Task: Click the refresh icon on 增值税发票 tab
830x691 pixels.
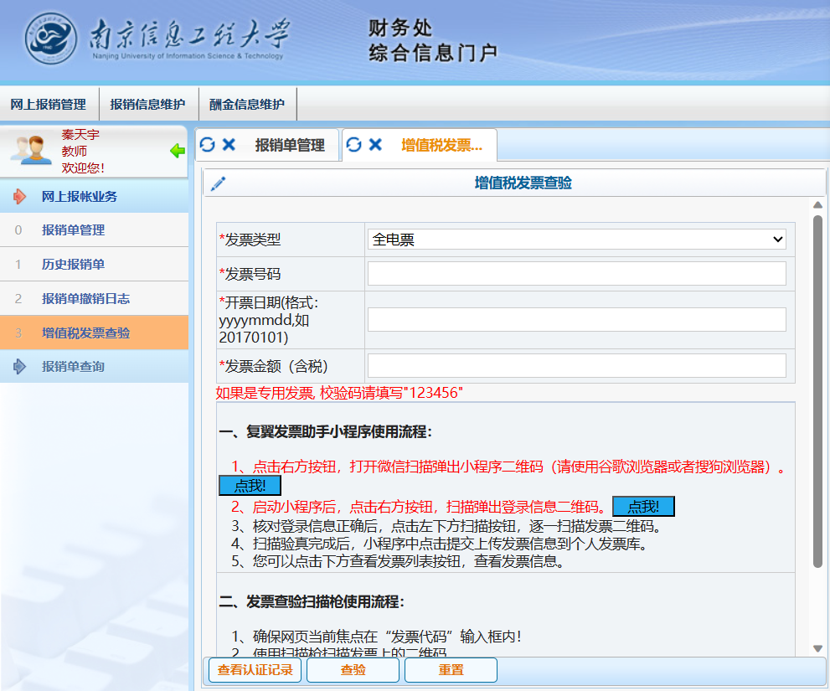Action: coord(353,145)
